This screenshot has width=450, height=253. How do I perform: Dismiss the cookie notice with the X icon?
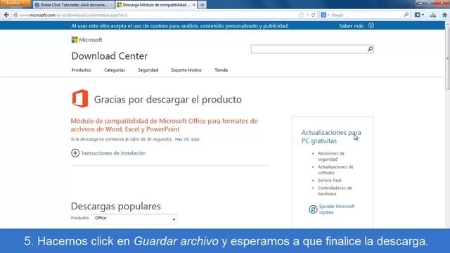371,25
